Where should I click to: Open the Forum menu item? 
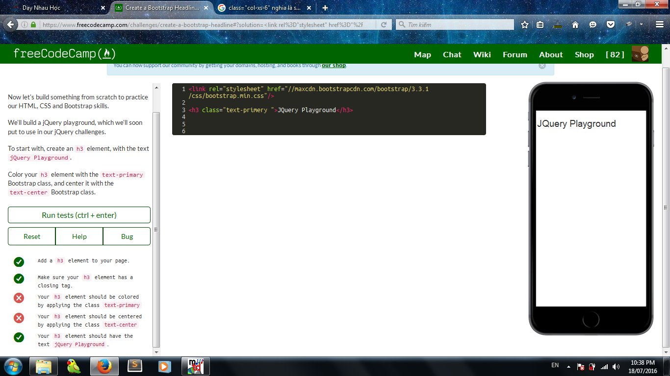[515, 55]
